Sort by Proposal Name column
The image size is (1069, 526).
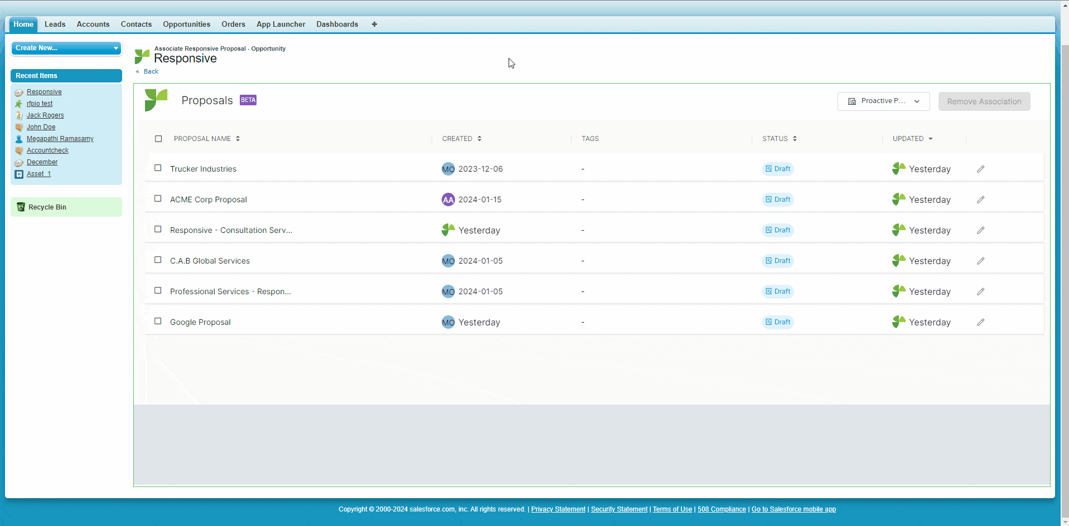point(207,139)
